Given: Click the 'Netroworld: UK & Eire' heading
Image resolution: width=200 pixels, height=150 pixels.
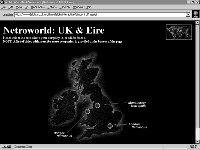Looking at the screenshot, I should [54, 30].
